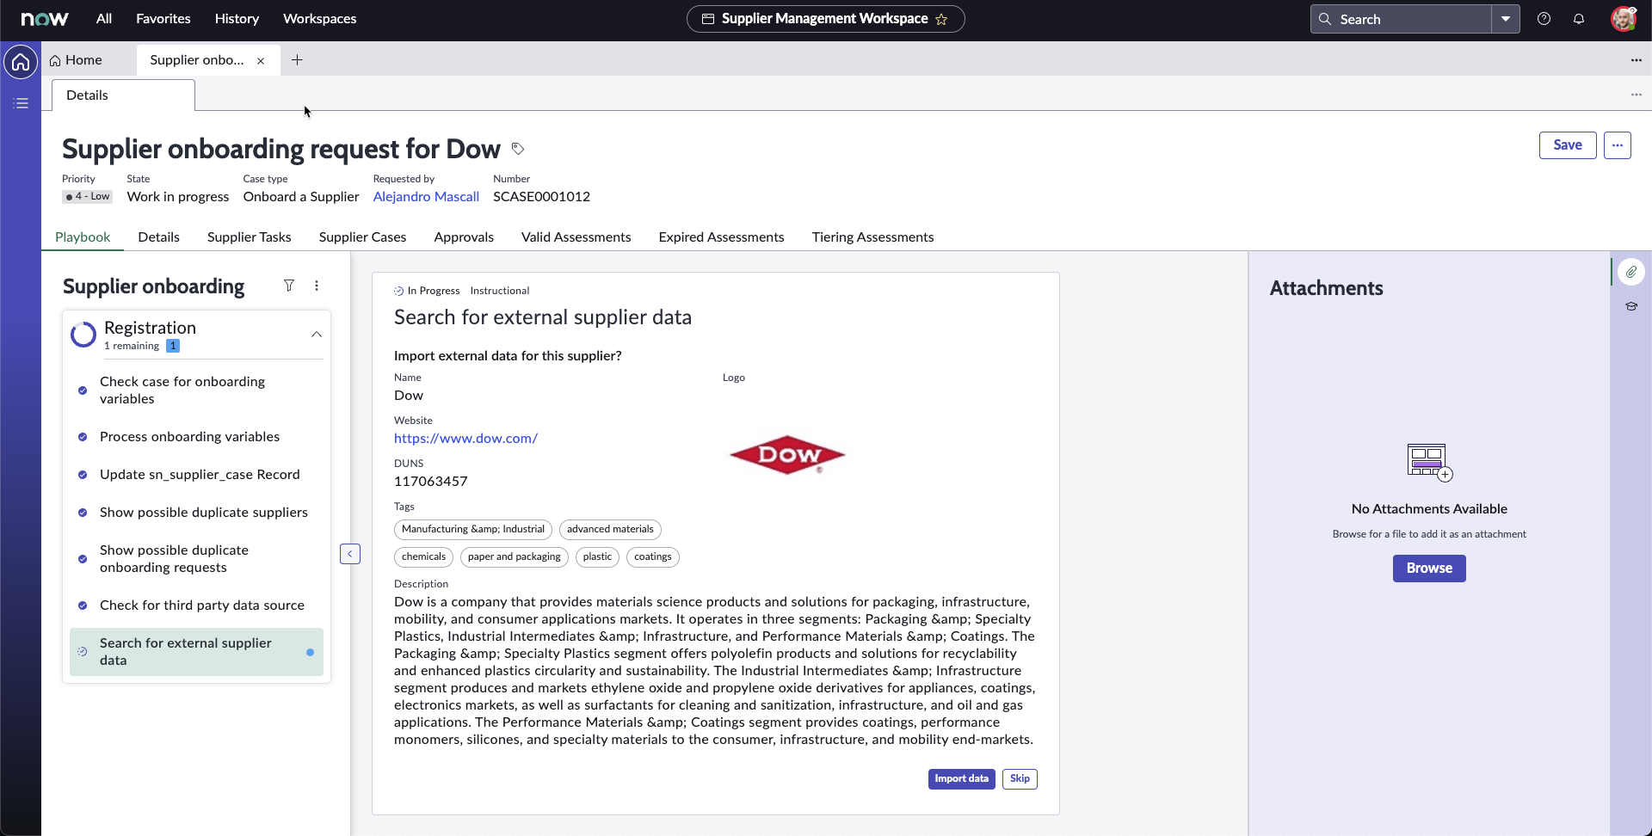The image size is (1652, 836).
Task: Open the user profile avatar
Action: (1623, 19)
